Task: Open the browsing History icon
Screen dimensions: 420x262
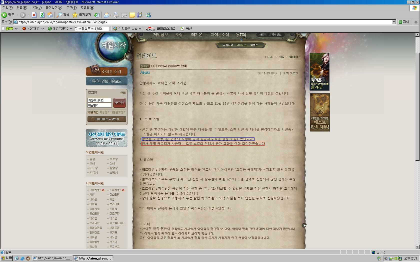Action: (97, 15)
